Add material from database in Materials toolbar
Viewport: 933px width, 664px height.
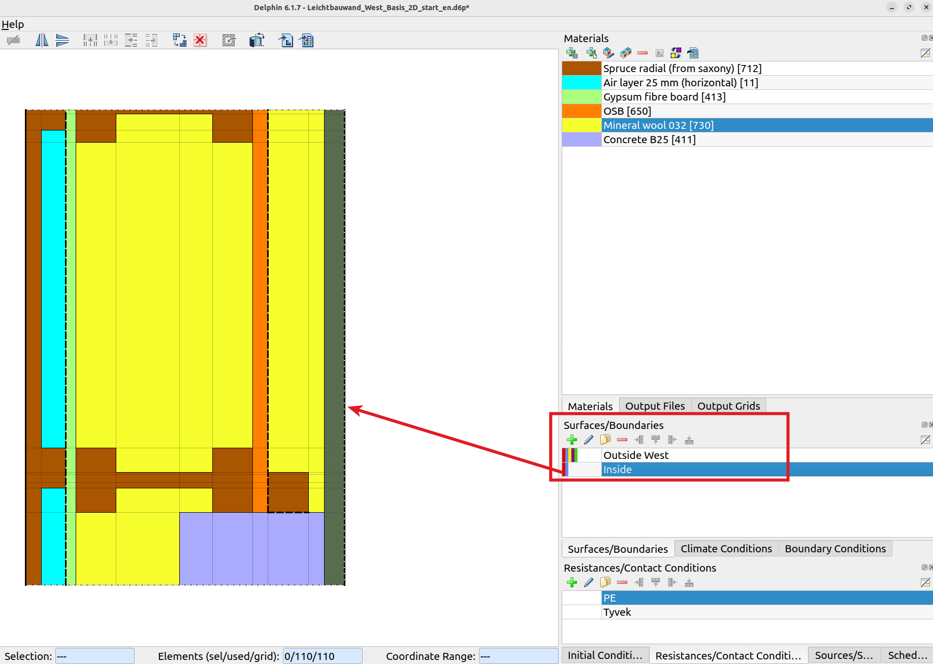point(572,53)
